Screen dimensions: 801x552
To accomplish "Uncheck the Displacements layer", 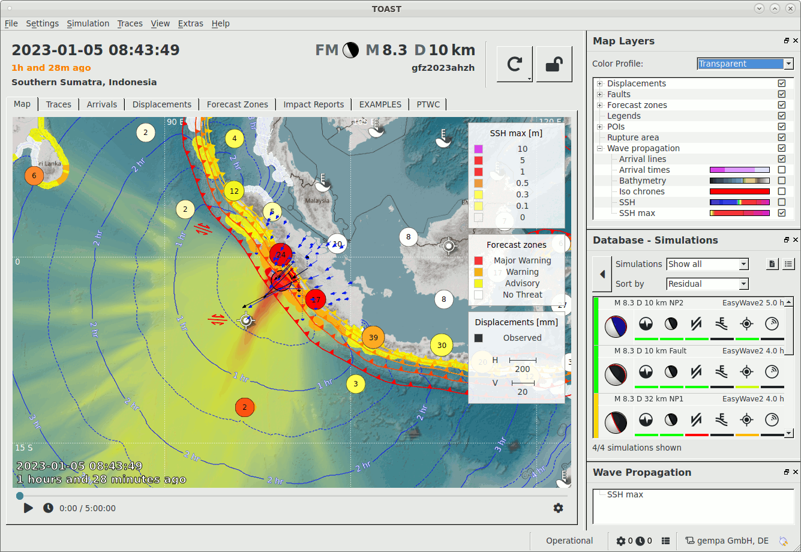I will [x=782, y=83].
